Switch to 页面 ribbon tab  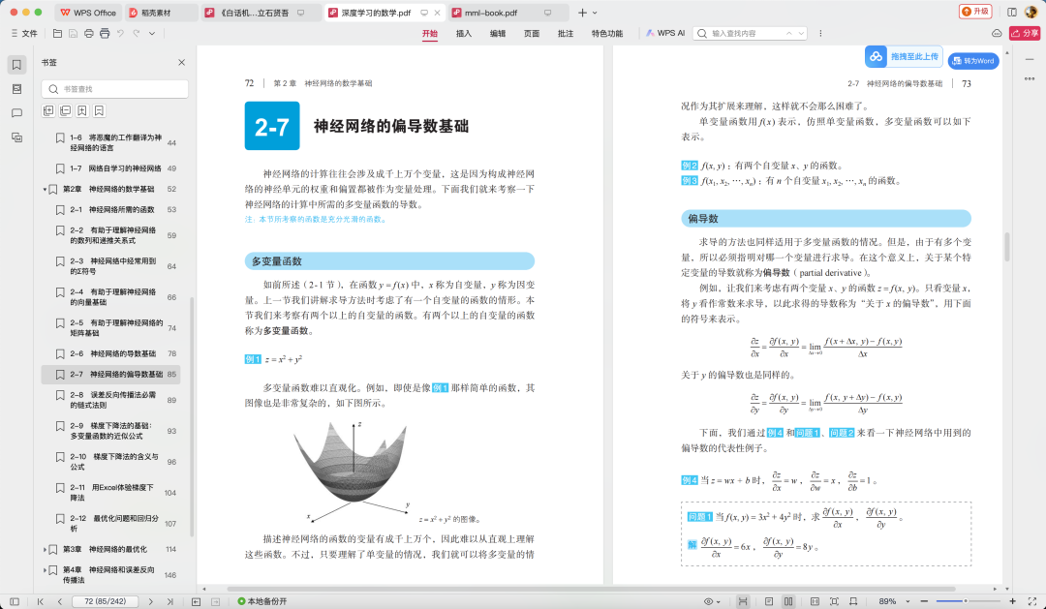point(532,33)
